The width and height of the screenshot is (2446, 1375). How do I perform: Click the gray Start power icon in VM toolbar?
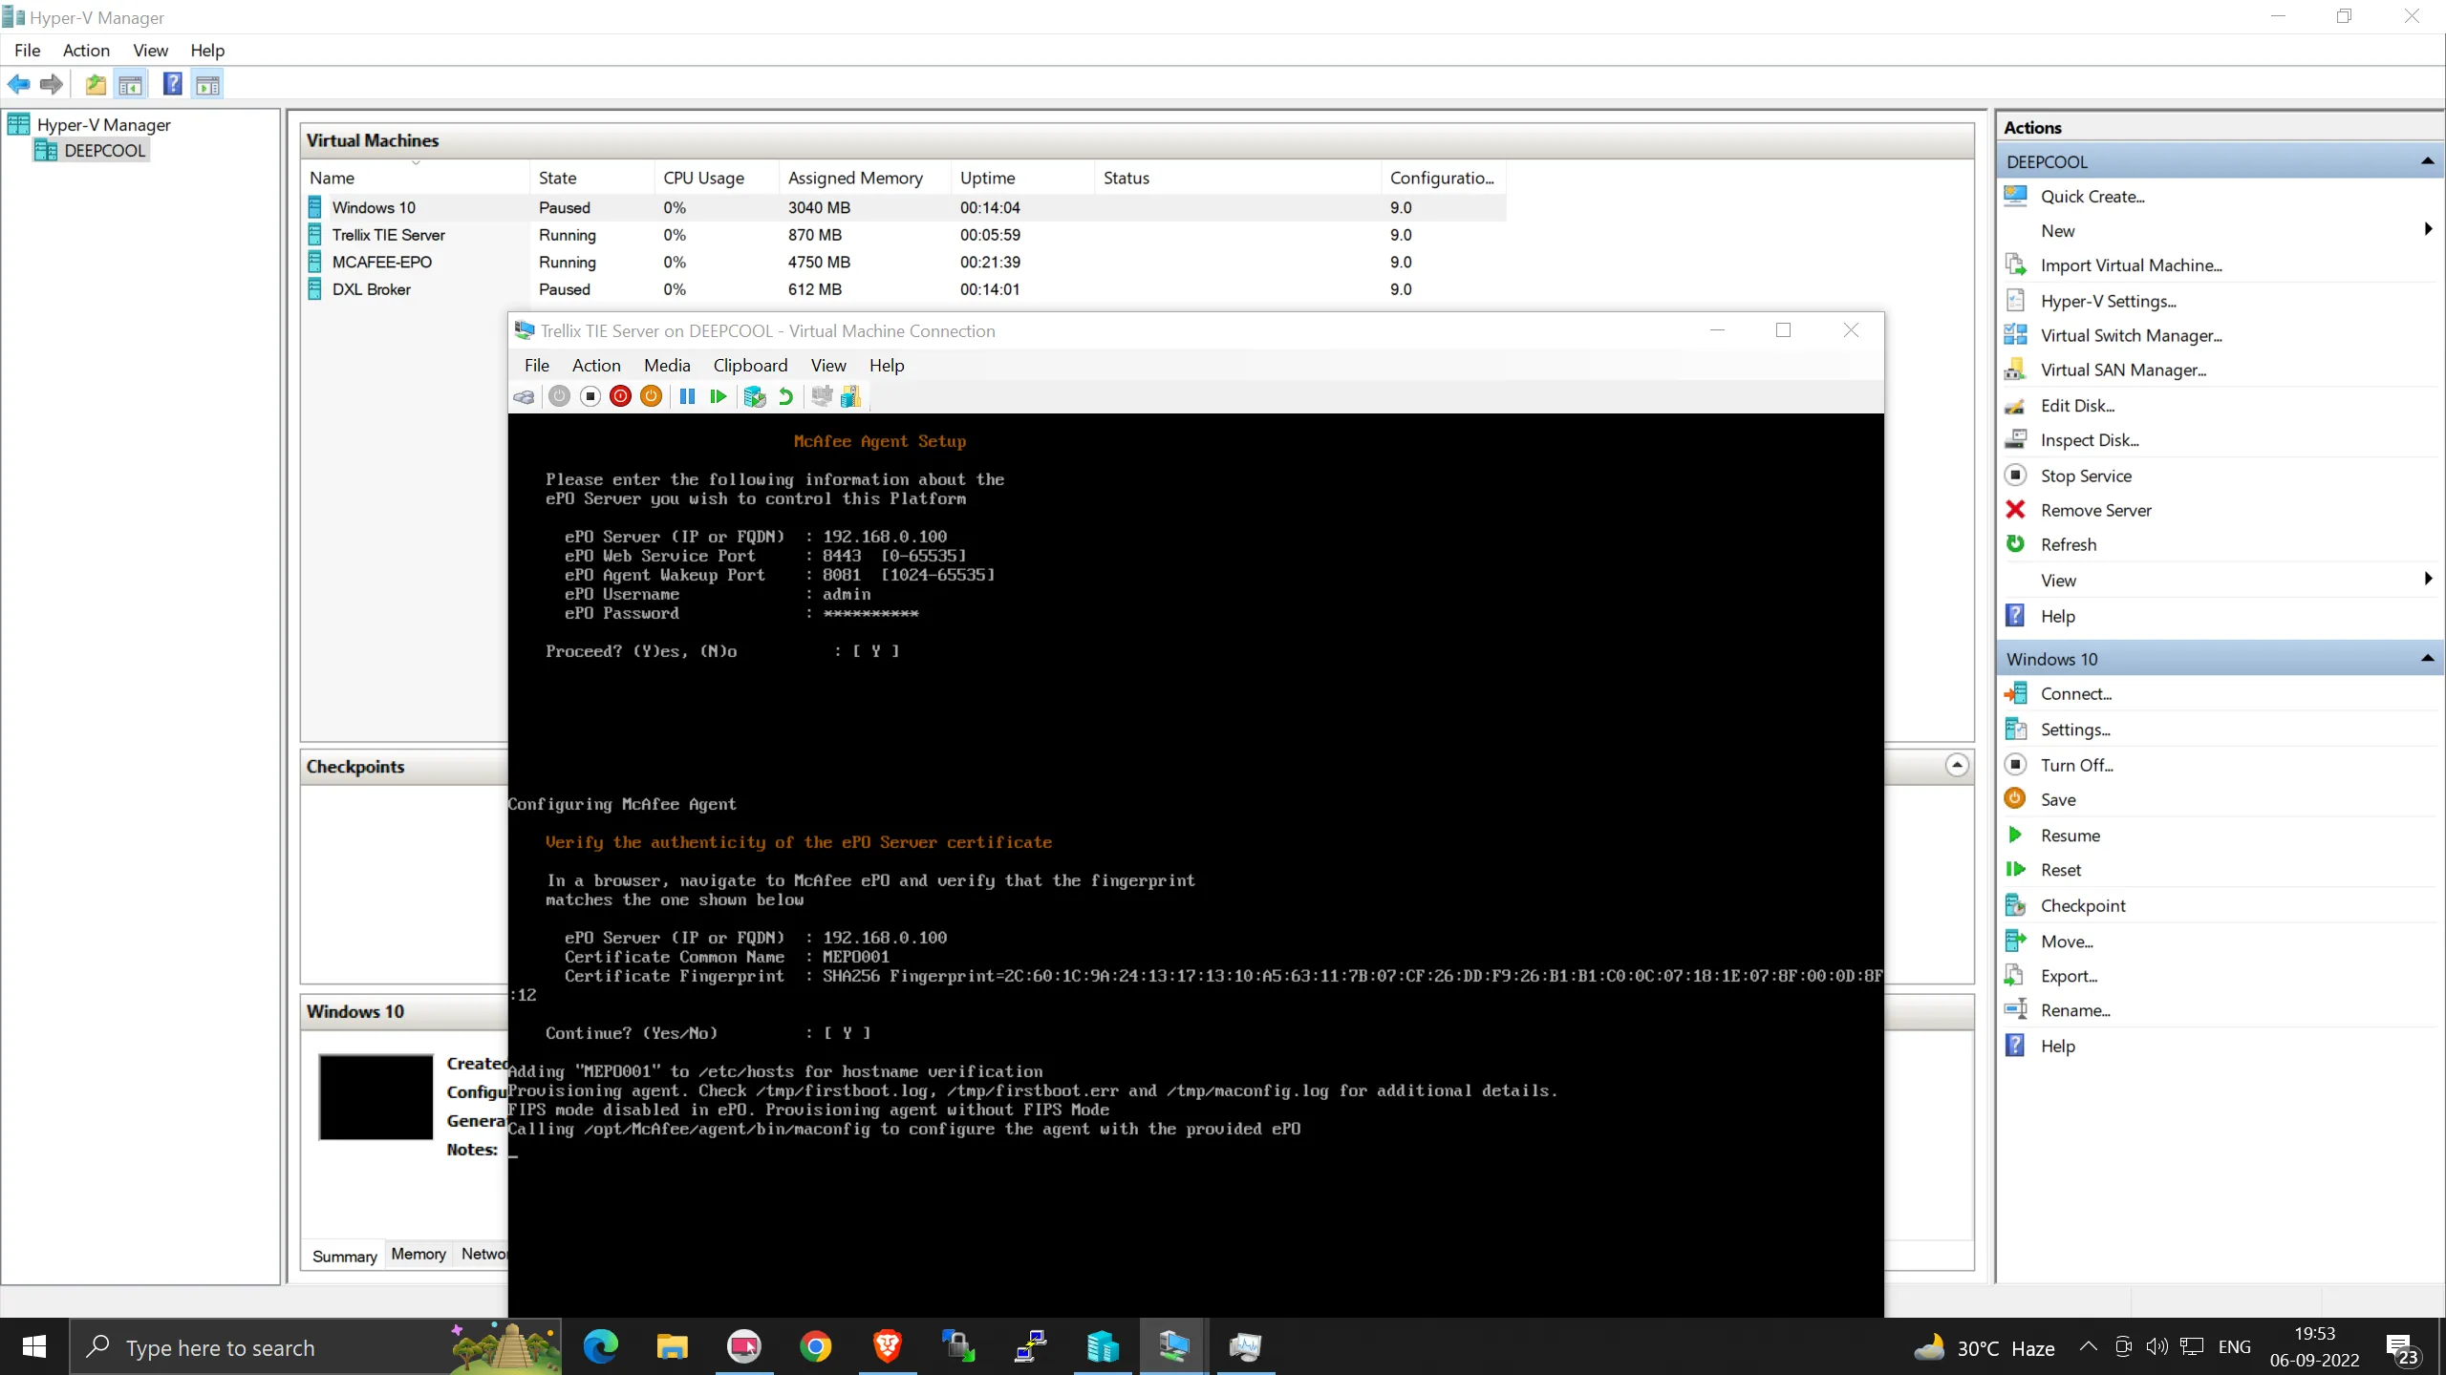(560, 396)
